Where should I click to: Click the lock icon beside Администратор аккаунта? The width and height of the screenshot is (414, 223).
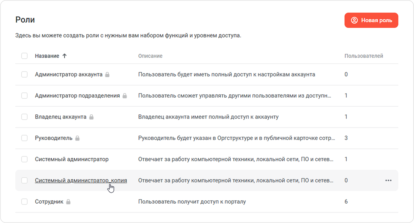107,75
